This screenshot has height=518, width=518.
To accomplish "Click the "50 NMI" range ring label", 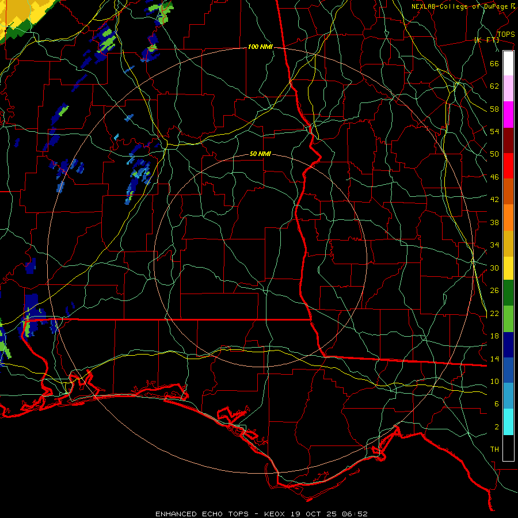I will 260,154.
